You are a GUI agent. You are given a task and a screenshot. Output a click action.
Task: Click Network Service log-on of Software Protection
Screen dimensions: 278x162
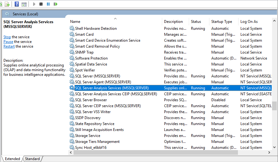pos(254,58)
